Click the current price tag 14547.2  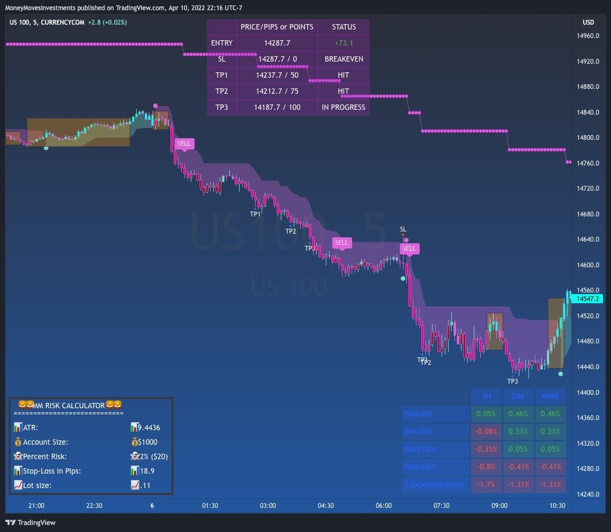coord(587,299)
